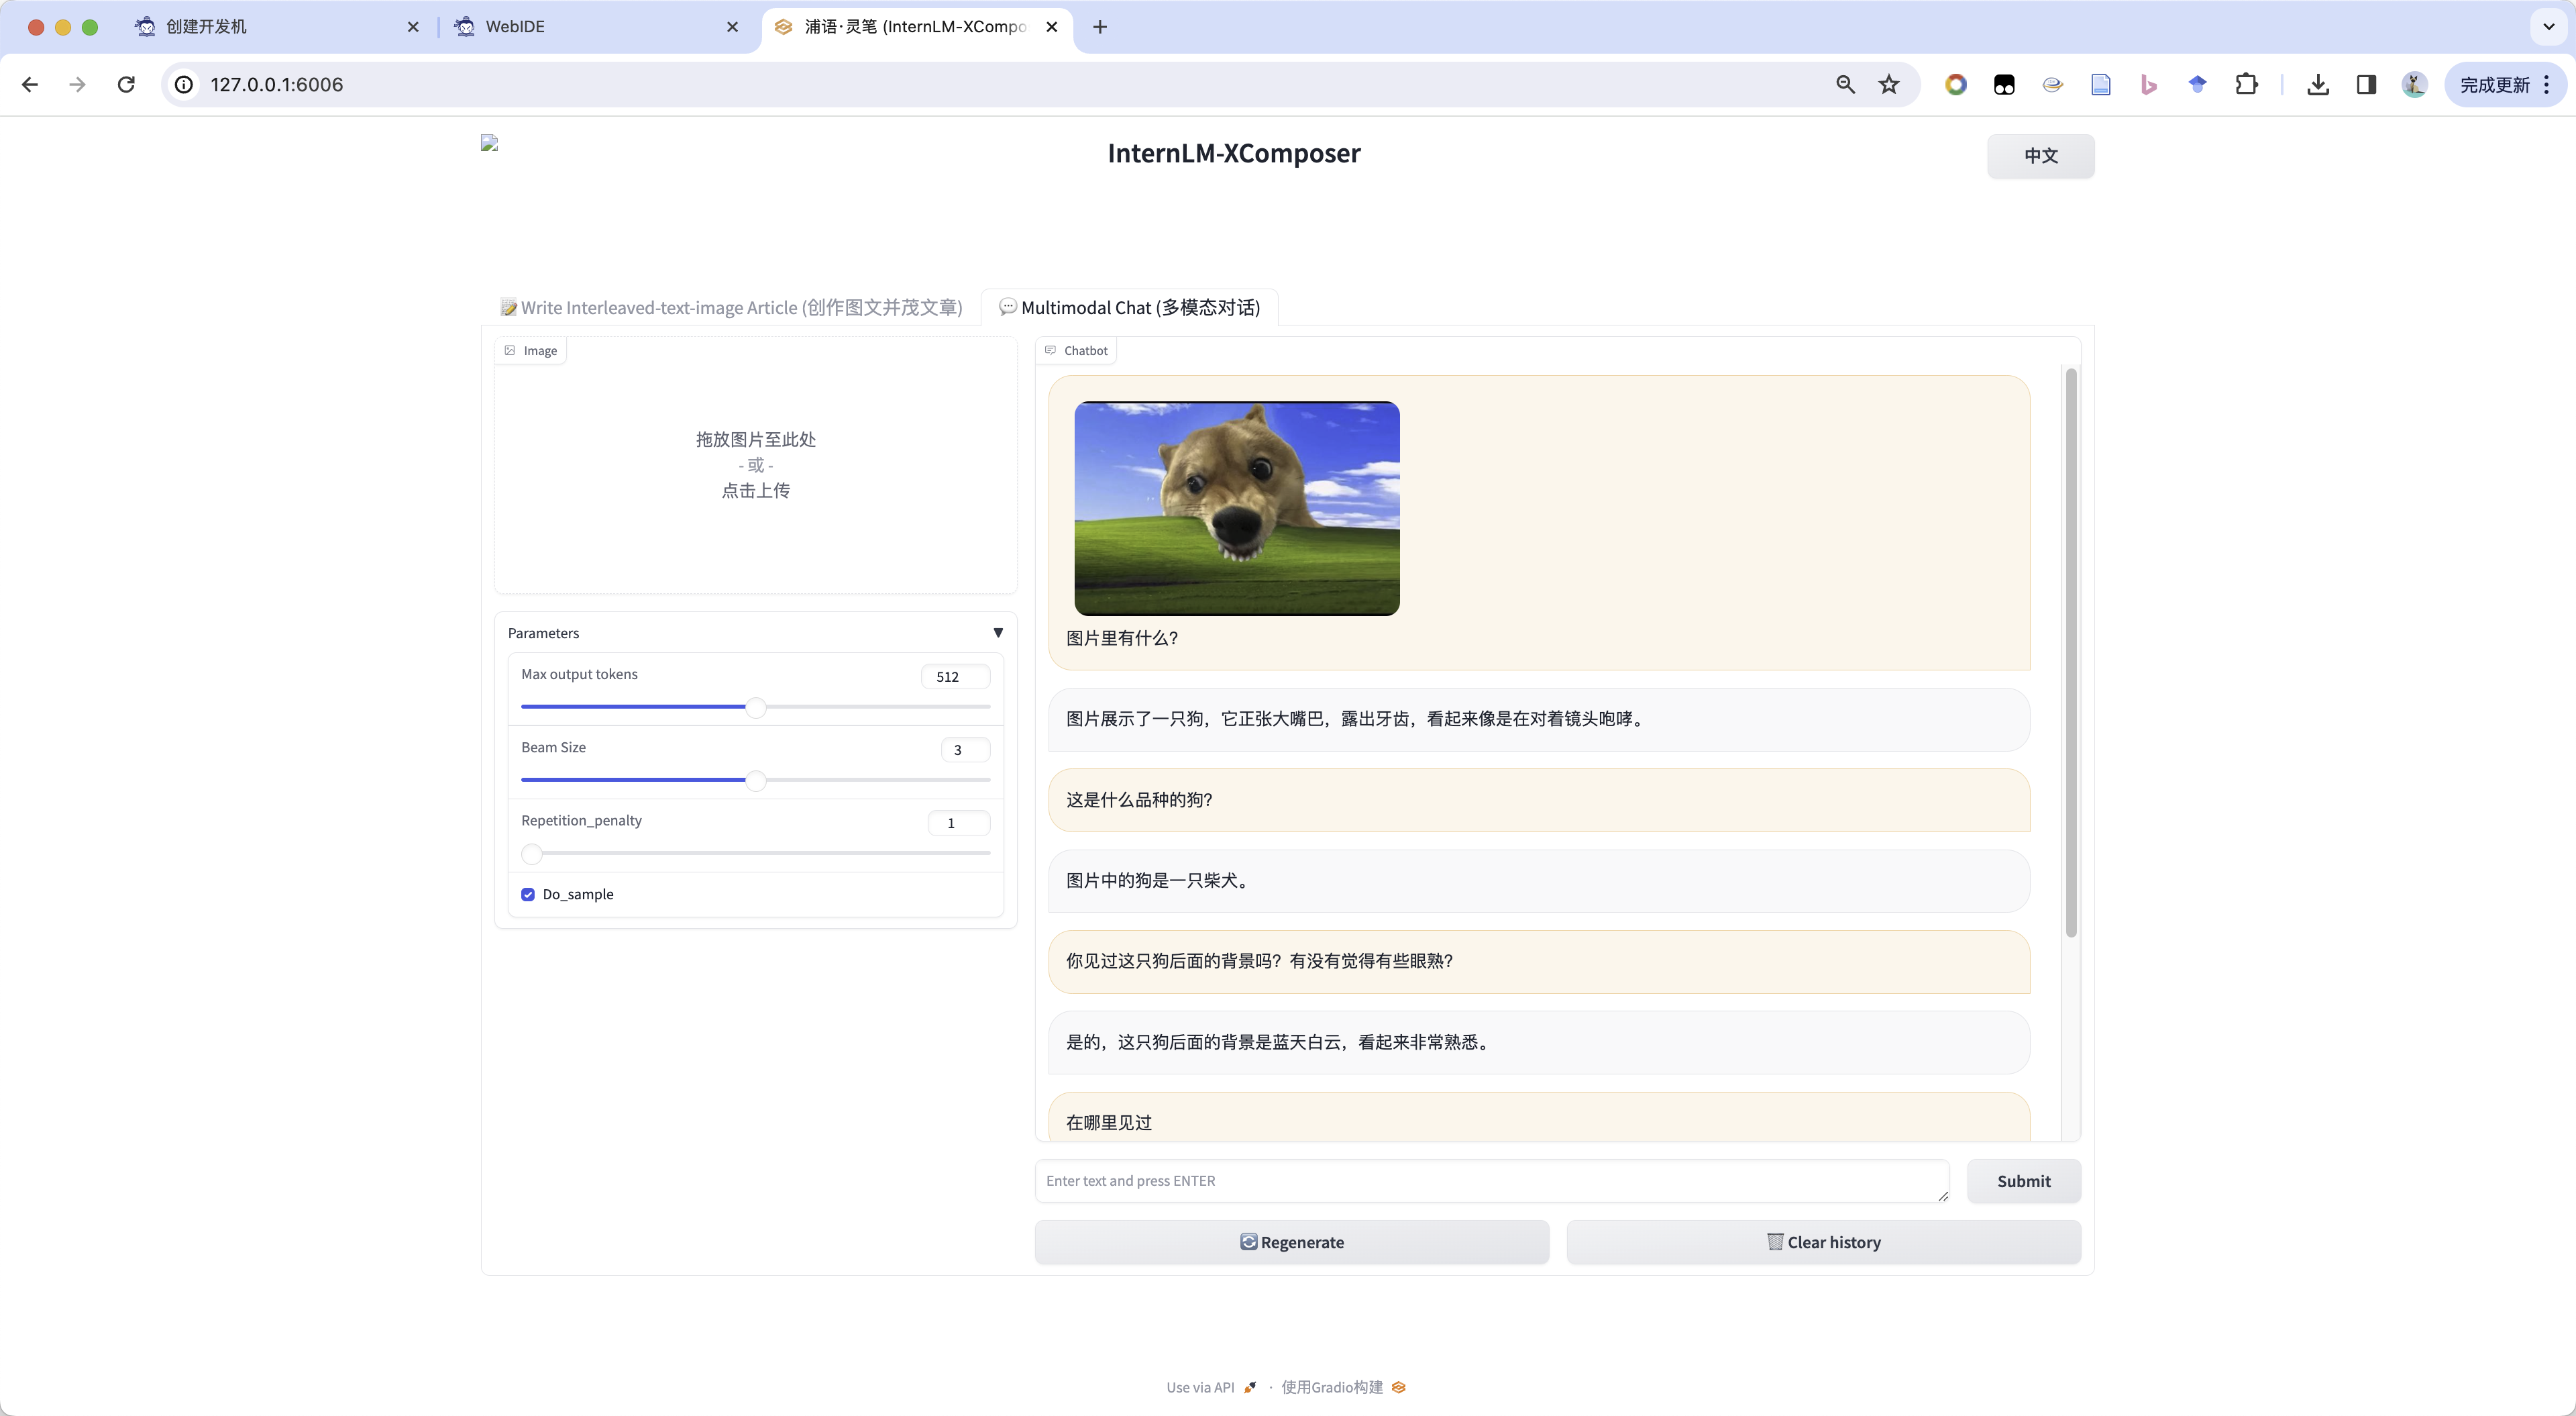Viewport: 2576px width, 1416px height.
Task: Uncheck the Do_sample checkbox
Action: pyautogui.click(x=528, y=895)
